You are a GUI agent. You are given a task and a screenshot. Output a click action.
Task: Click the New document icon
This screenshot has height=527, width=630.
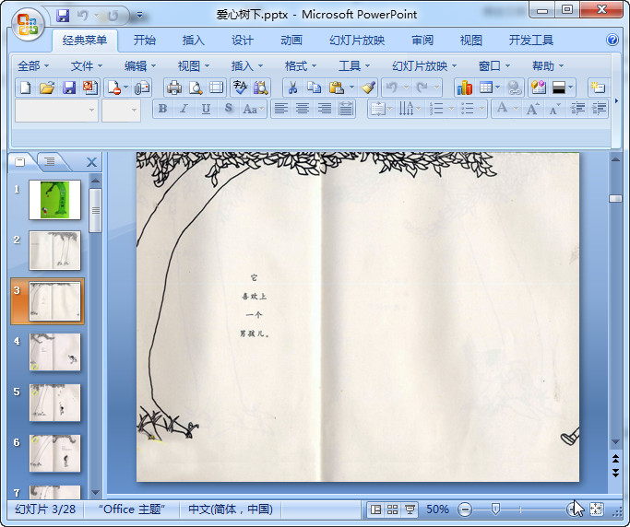[25, 88]
